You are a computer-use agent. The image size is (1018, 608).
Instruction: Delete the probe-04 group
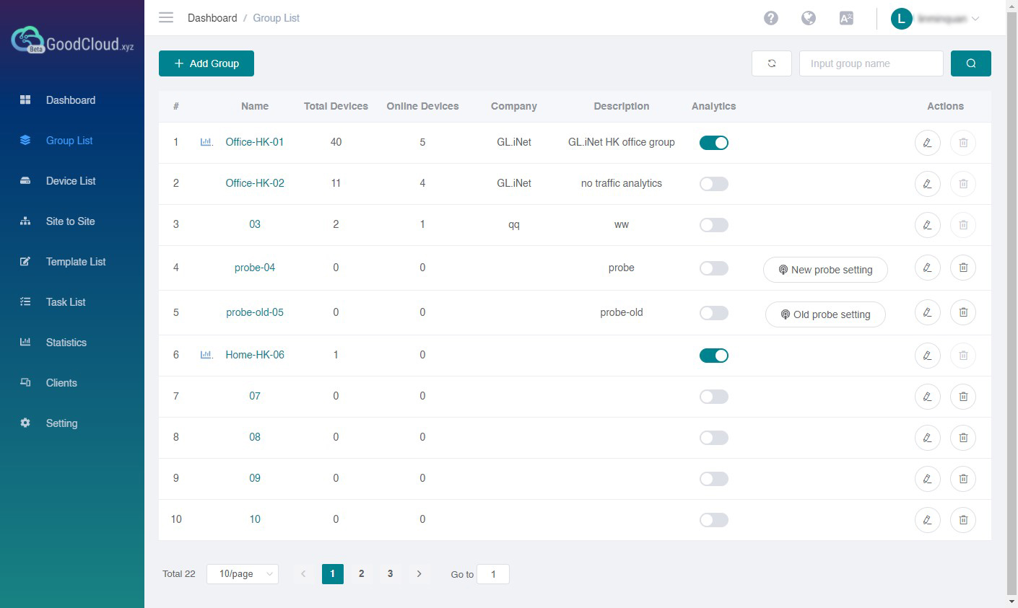(963, 268)
